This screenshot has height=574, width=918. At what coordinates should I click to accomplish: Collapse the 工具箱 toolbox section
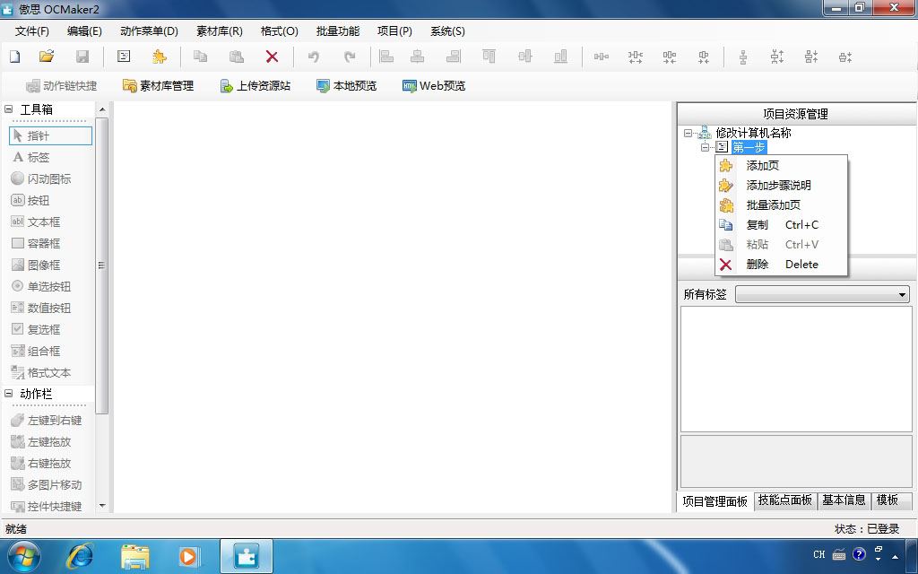pos(9,109)
